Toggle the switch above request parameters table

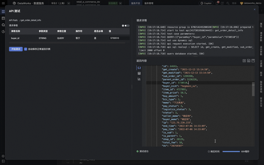126,25
